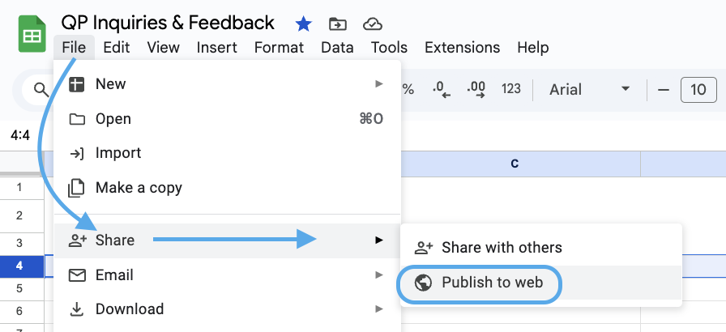Open the Extensions menu

point(462,48)
